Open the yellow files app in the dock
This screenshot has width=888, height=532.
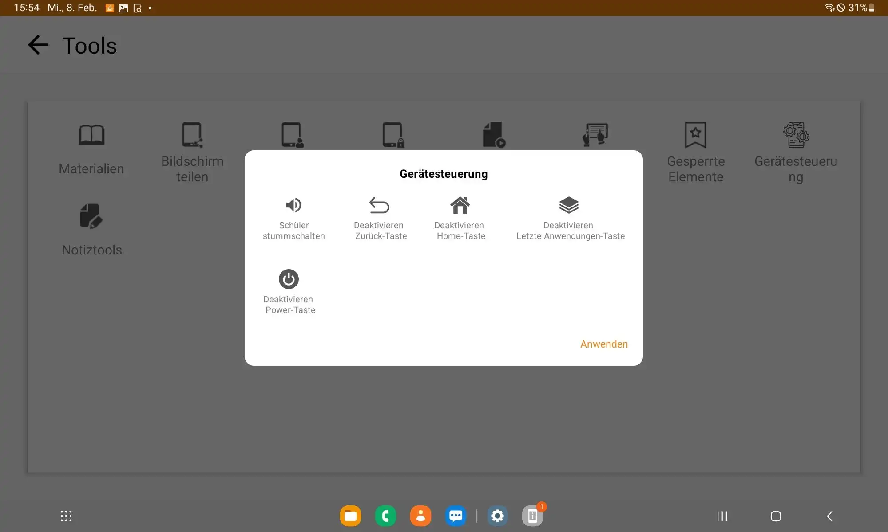coord(350,516)
